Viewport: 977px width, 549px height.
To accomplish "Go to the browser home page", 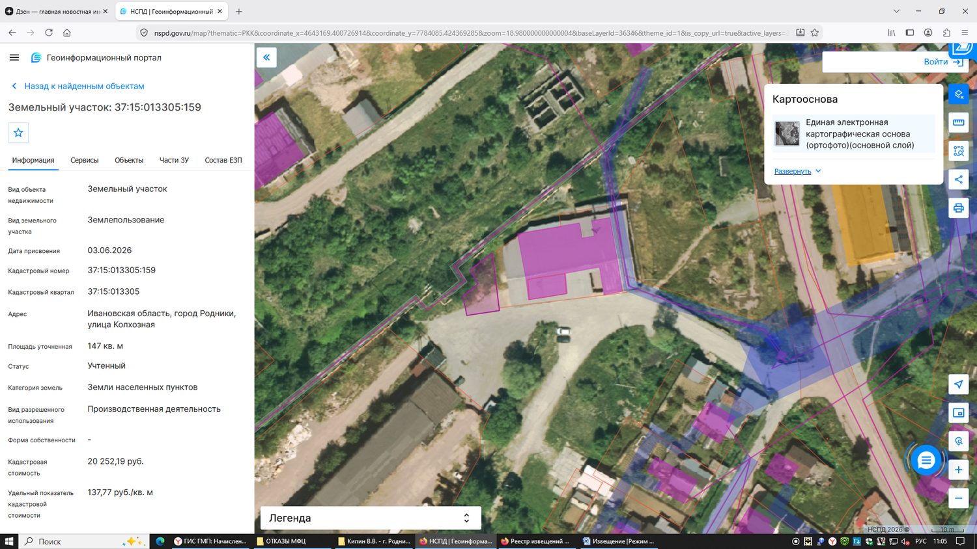I will tap(66, 33).
